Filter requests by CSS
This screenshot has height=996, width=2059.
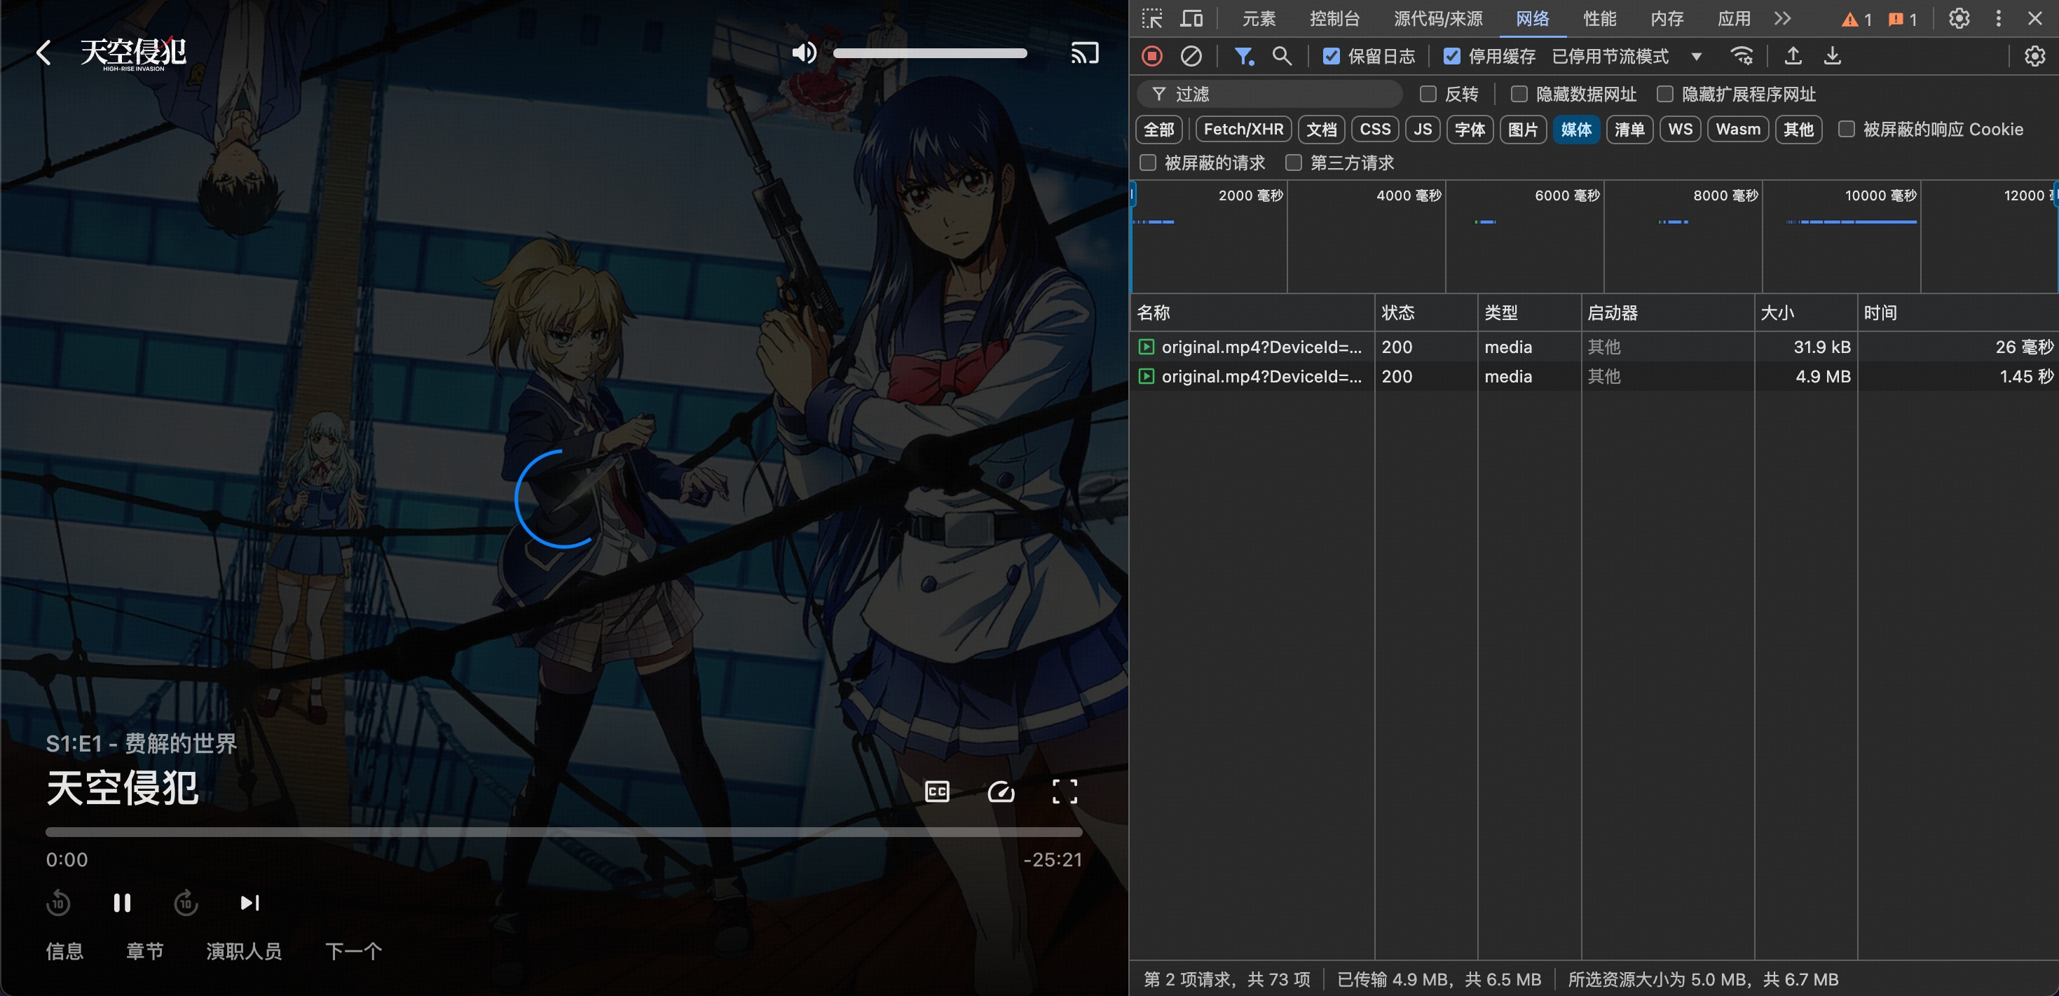tap(1375, 130)
